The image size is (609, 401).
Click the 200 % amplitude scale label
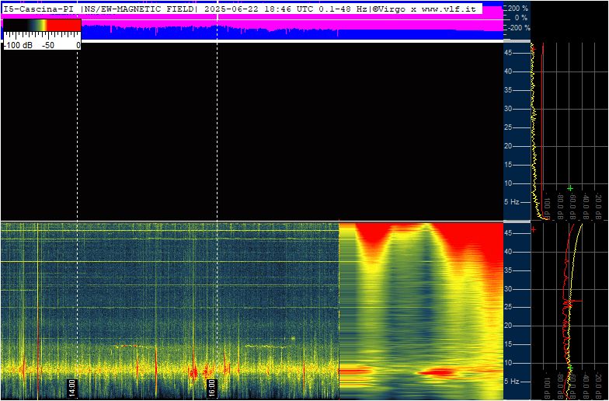(x=518, y=8)
